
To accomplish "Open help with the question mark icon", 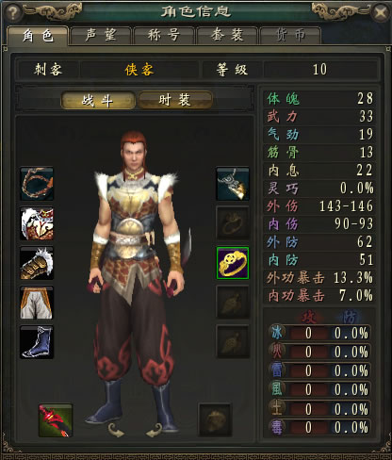I will (12, 12).
